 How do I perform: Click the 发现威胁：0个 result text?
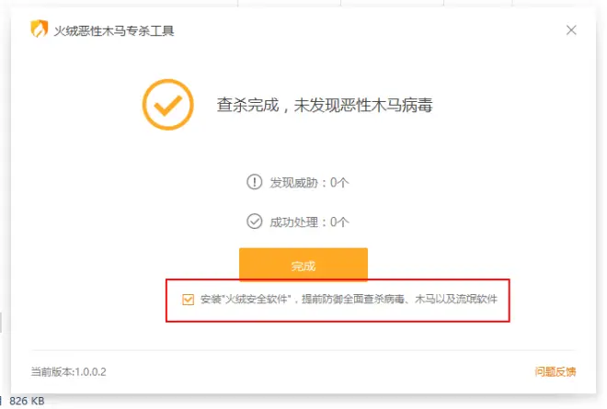pos(308,182)
